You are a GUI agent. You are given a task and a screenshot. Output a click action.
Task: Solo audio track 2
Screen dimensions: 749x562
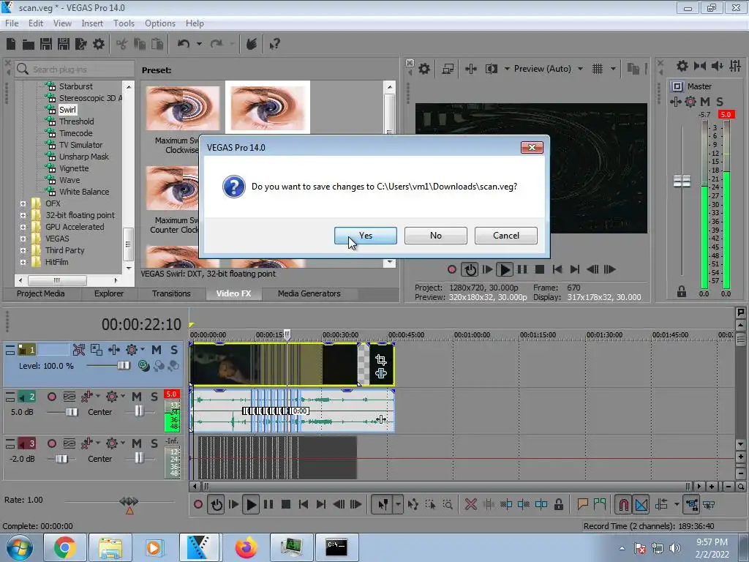pos(154,397)
